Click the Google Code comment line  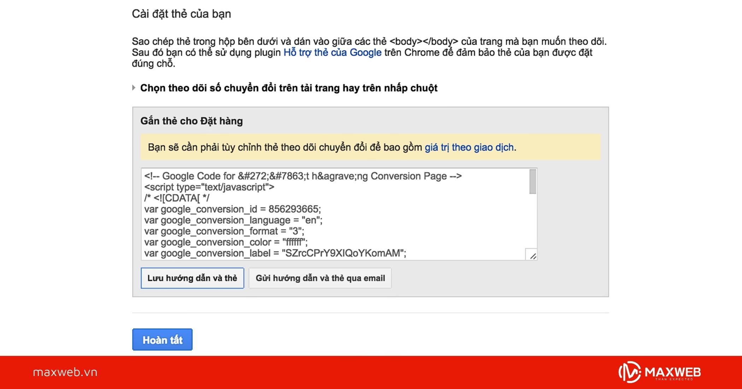302,175
